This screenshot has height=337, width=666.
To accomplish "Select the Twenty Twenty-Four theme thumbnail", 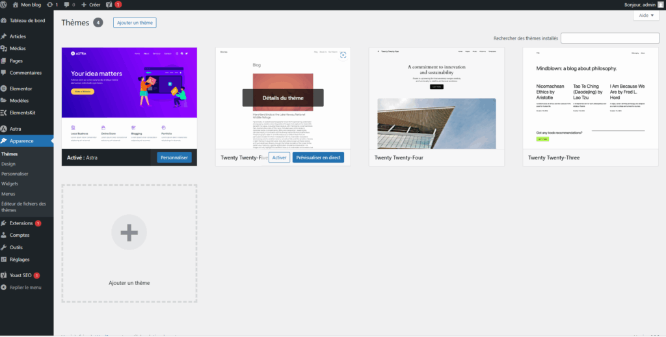I will tap(436, 98).
